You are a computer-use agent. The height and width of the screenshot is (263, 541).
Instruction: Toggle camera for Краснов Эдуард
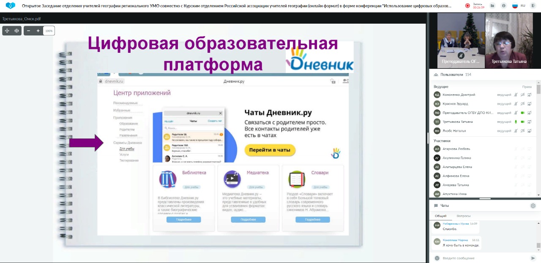[522, 104]
